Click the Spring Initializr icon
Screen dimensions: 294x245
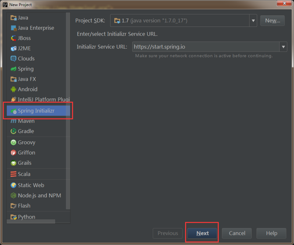coord(14,111)
